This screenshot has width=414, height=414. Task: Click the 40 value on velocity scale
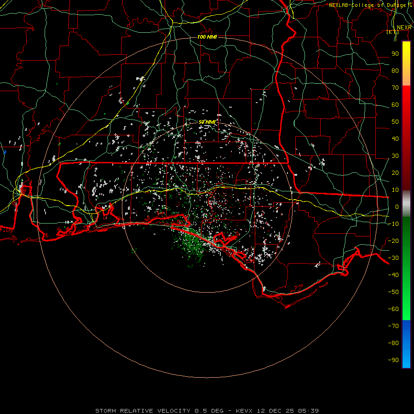[x=395, y=139]
